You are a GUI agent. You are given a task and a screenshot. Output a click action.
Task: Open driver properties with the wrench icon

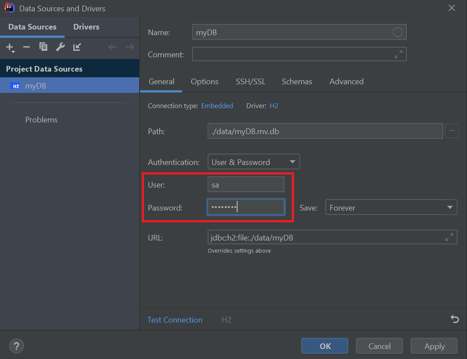pyautogui.click(x=60, y=46)
